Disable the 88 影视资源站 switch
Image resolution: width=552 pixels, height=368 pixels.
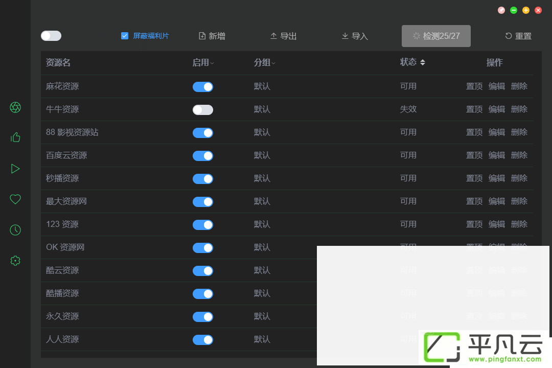(203, 133)
